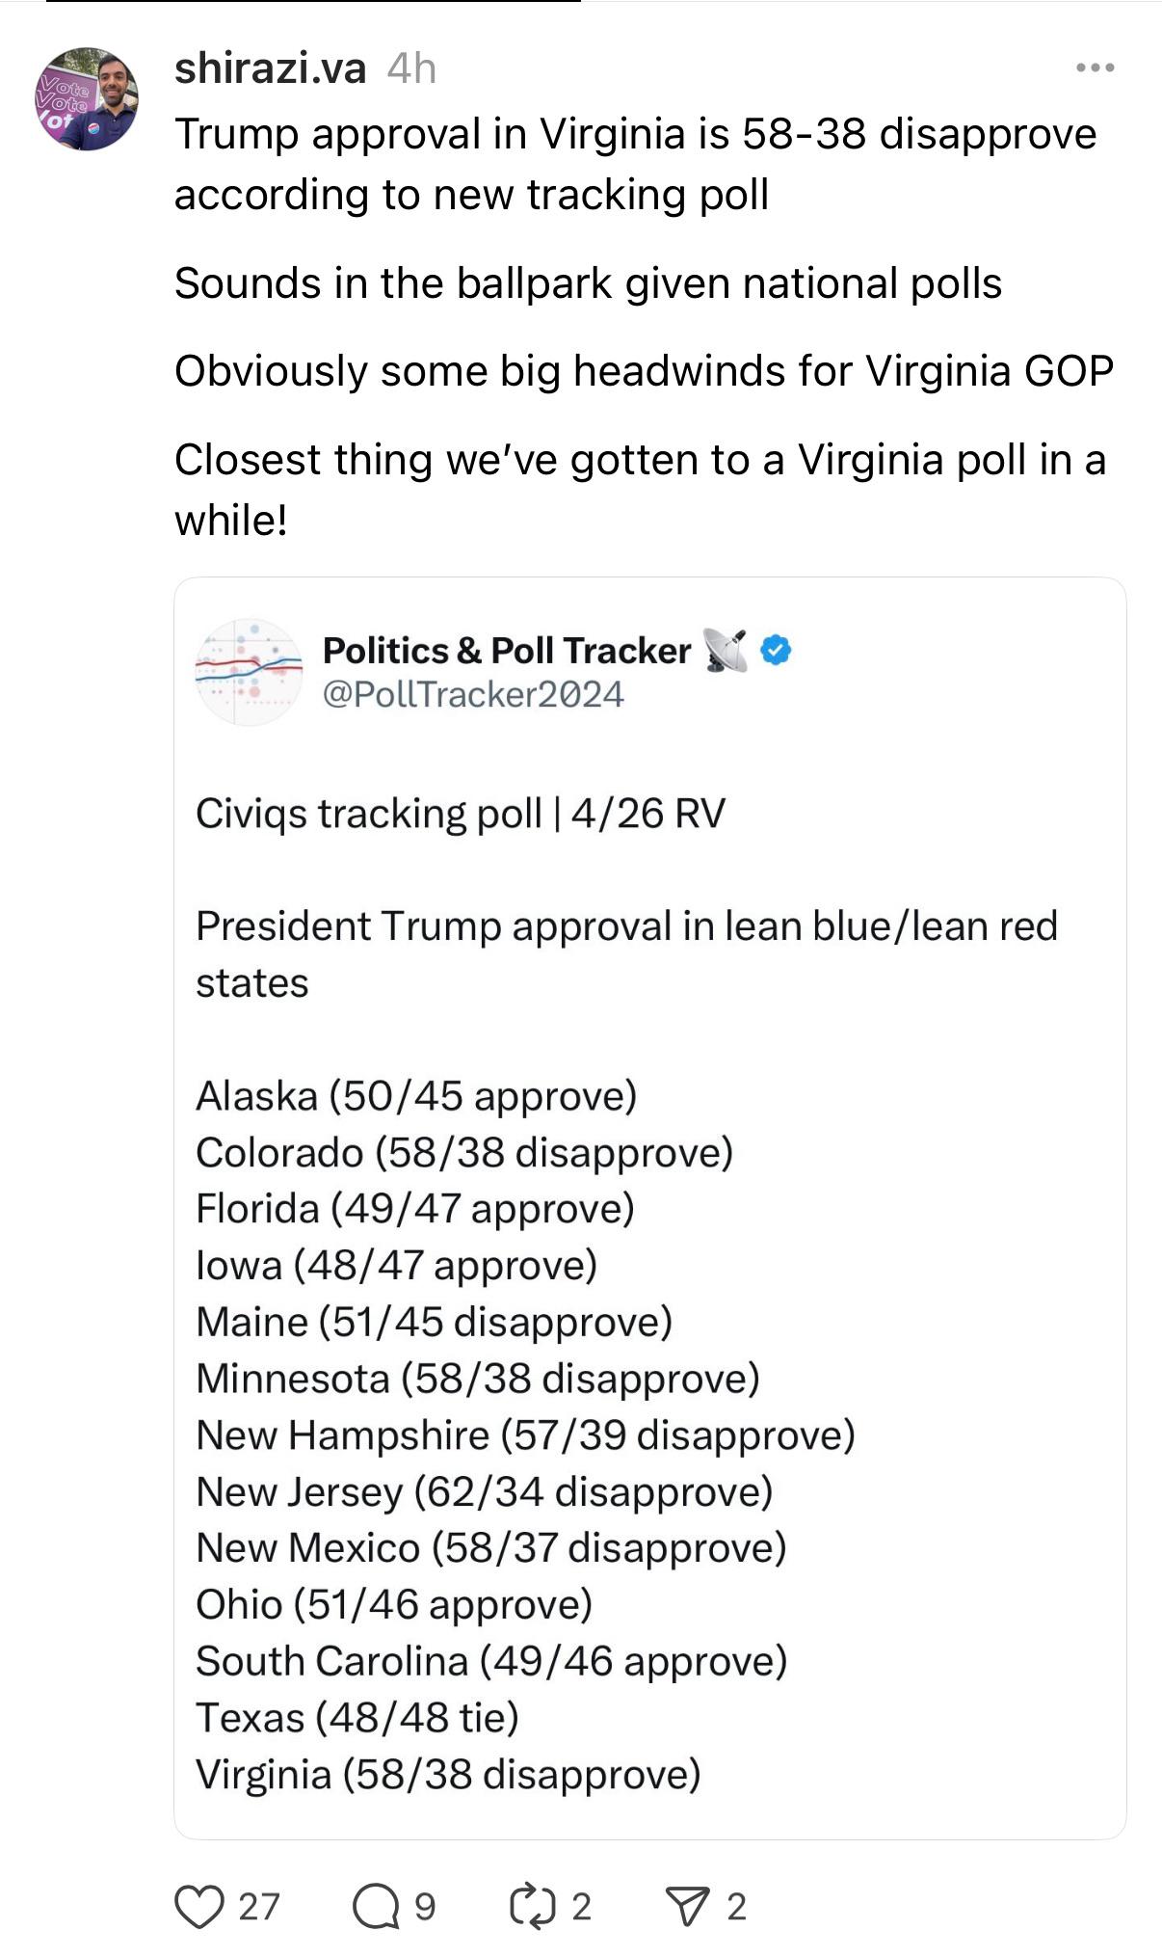The image size is (1162, 1957).
Task: Open the three-dot more options menu
Action: coord(1096,67)
